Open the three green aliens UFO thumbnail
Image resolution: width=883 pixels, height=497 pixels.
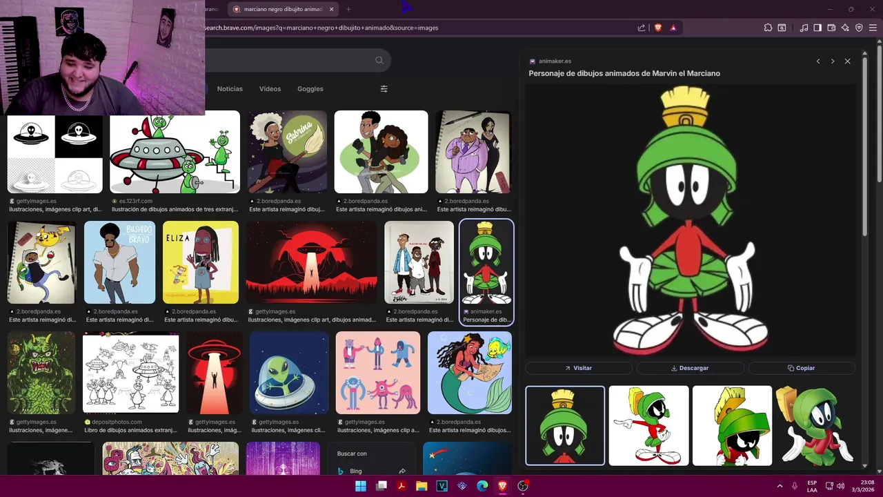click(x=175, y=152)
